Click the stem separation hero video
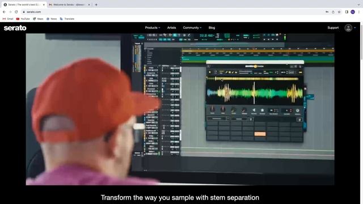Viewport: 363px width, 204px height. pyautogui.click(x=180, y=109)
